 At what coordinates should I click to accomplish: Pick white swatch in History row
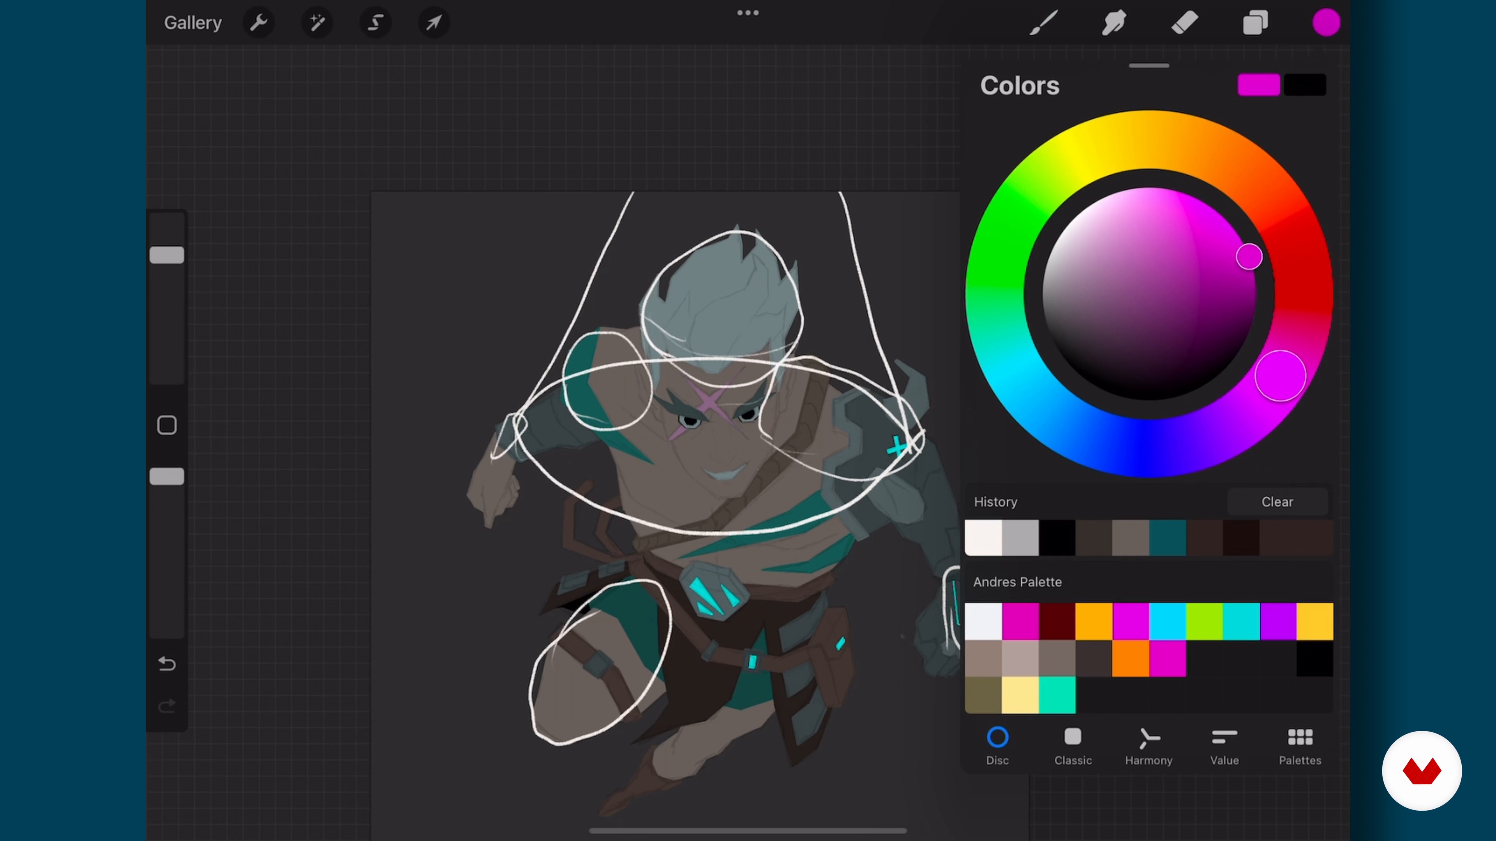point(983,538)
